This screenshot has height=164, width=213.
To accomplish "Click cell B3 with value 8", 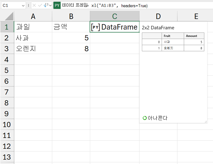I will 71,49.
